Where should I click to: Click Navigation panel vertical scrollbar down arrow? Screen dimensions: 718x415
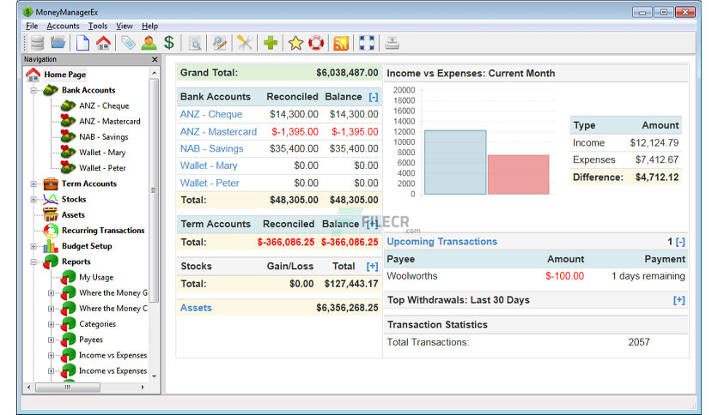(x=155, y=376)
